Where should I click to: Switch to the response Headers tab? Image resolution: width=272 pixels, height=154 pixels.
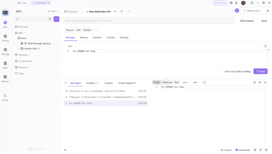point(92,83)
